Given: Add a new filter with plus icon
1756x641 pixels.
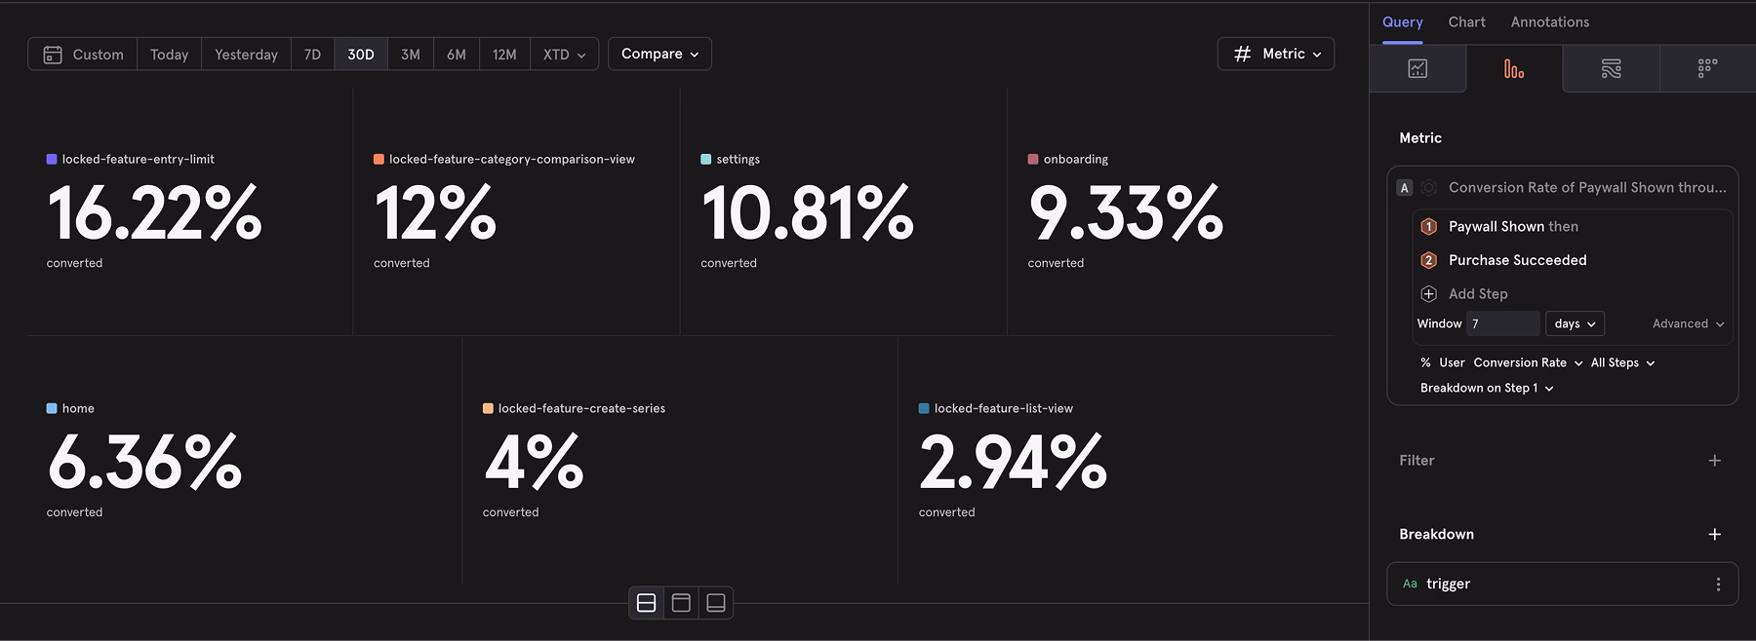Looking at the screenshot, I should [x=1714, y=461].
